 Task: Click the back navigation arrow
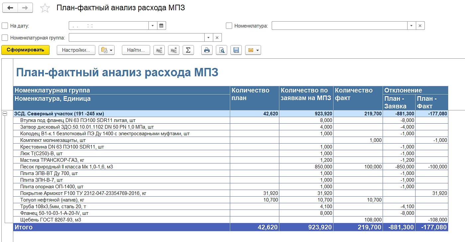(x=10, y=8)
